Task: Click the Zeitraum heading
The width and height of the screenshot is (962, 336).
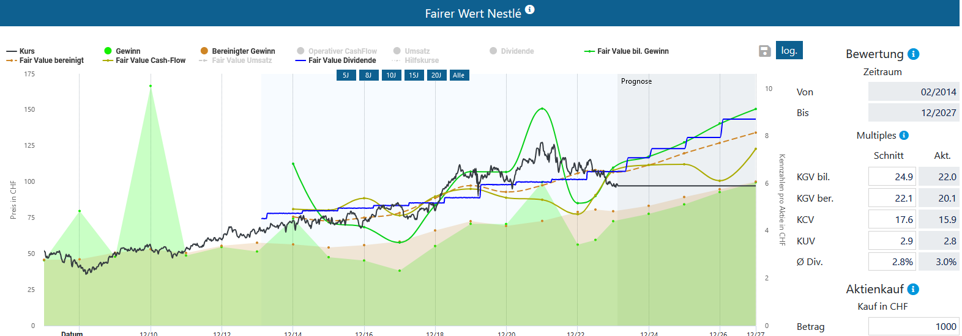Action: pos(882,71)
